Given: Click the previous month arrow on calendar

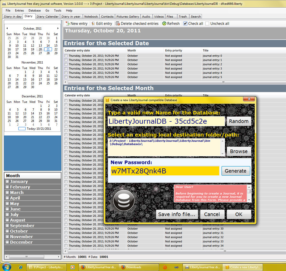Looking at the screenshot, I should 7,28.
